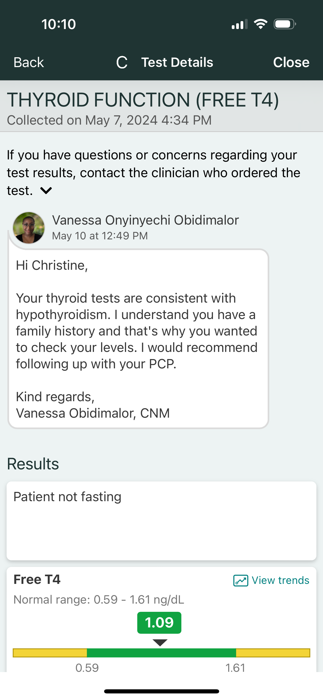This screenshot has width=323, height=700.
Task: Tap the 10:10 clock in status bar
Action: coord(59,24)
